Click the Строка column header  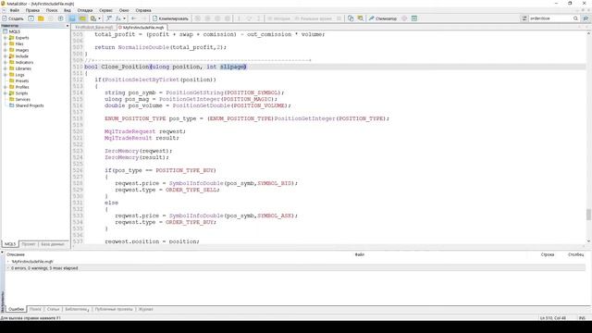(x=548, y=254)
